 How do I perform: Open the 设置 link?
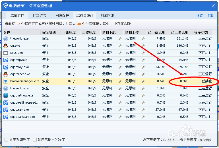point(199,16)
